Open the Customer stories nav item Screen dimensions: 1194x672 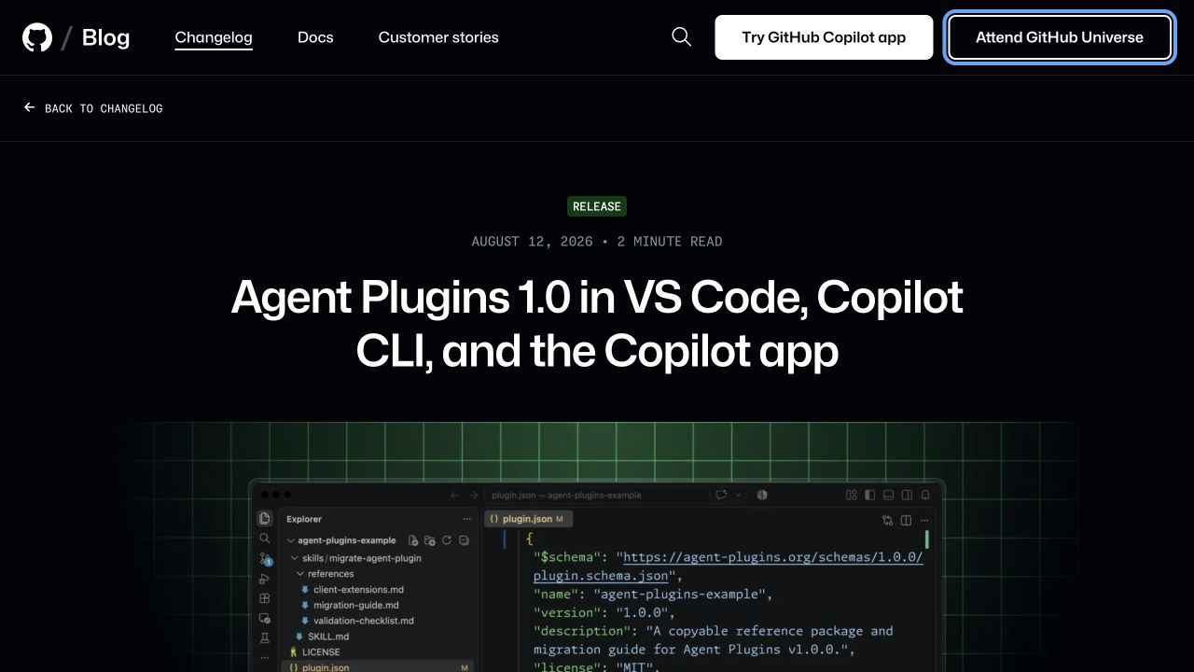tap(438, 37)
